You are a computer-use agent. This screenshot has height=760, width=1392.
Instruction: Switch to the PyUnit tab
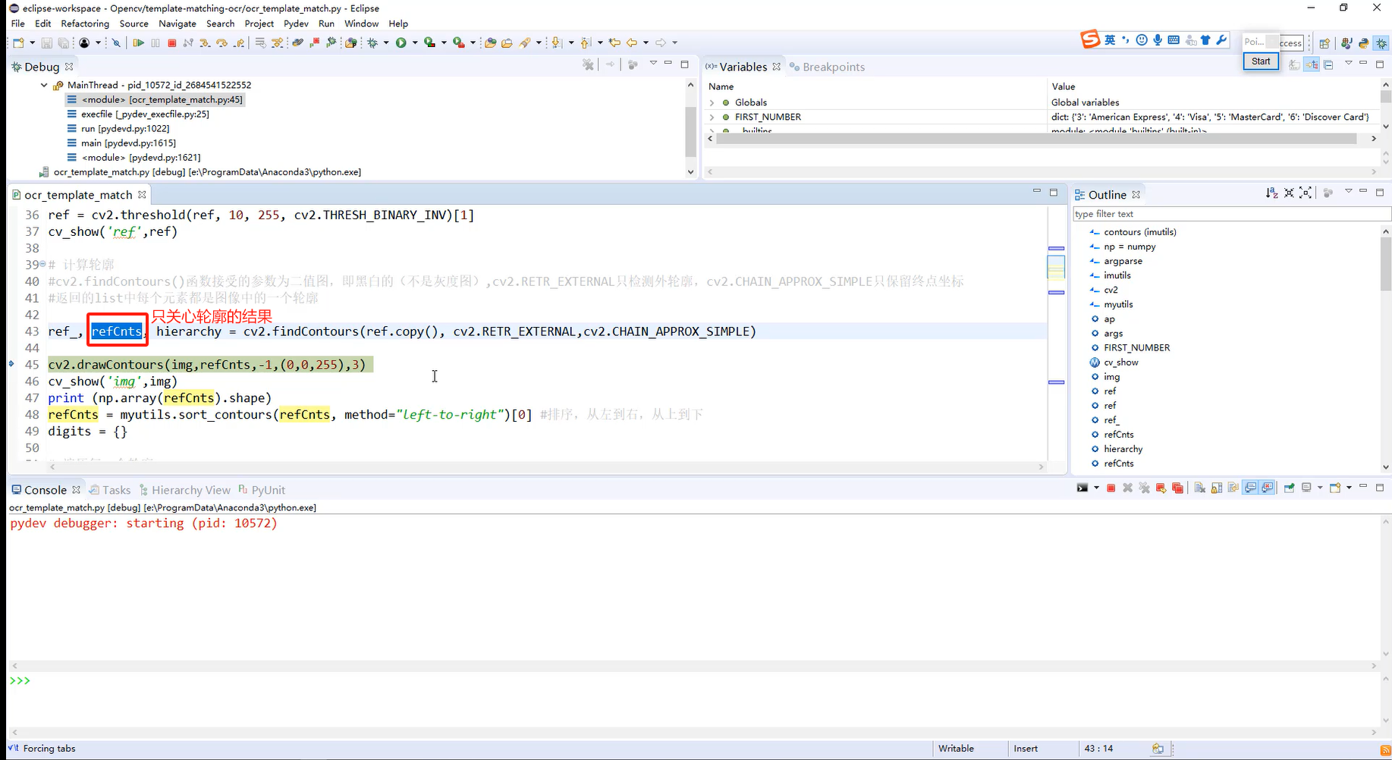click(x=262, y=490)
